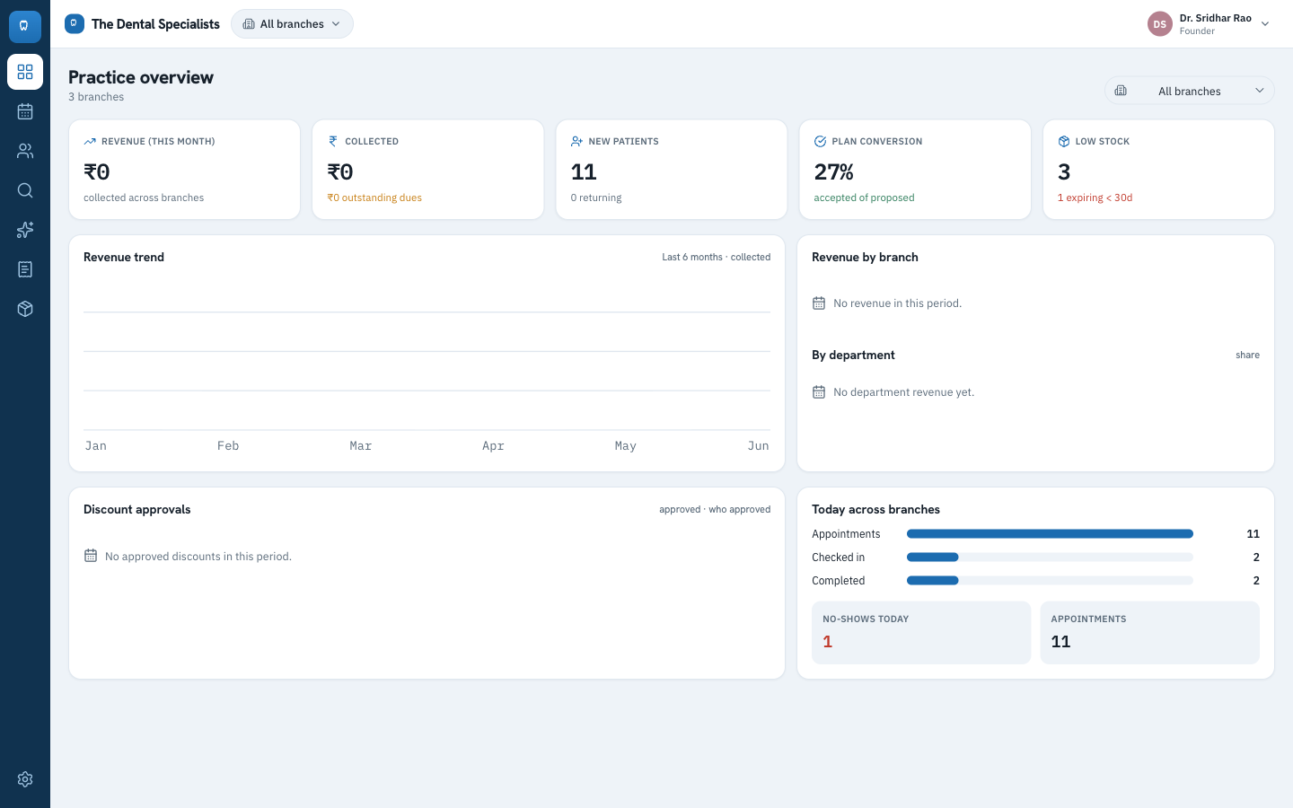The width and height of the screenshot is (1293, 808).
Task: Click the Practice overview page title
Action: pyautogui.click(x=141, y=77)
